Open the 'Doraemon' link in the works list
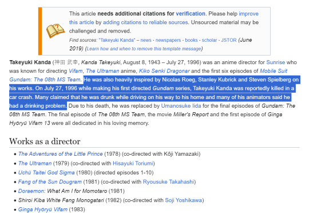Viewport: 309px width, 213px height. (31, 191)
